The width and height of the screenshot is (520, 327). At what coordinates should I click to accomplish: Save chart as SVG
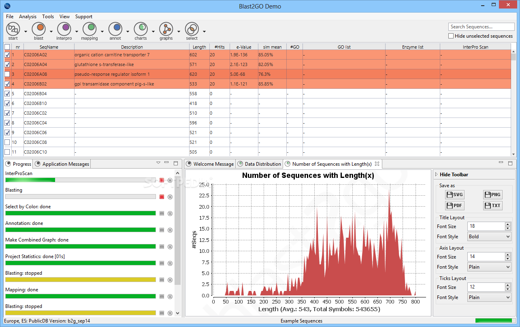pyautogui.click(x=454, y=194)
